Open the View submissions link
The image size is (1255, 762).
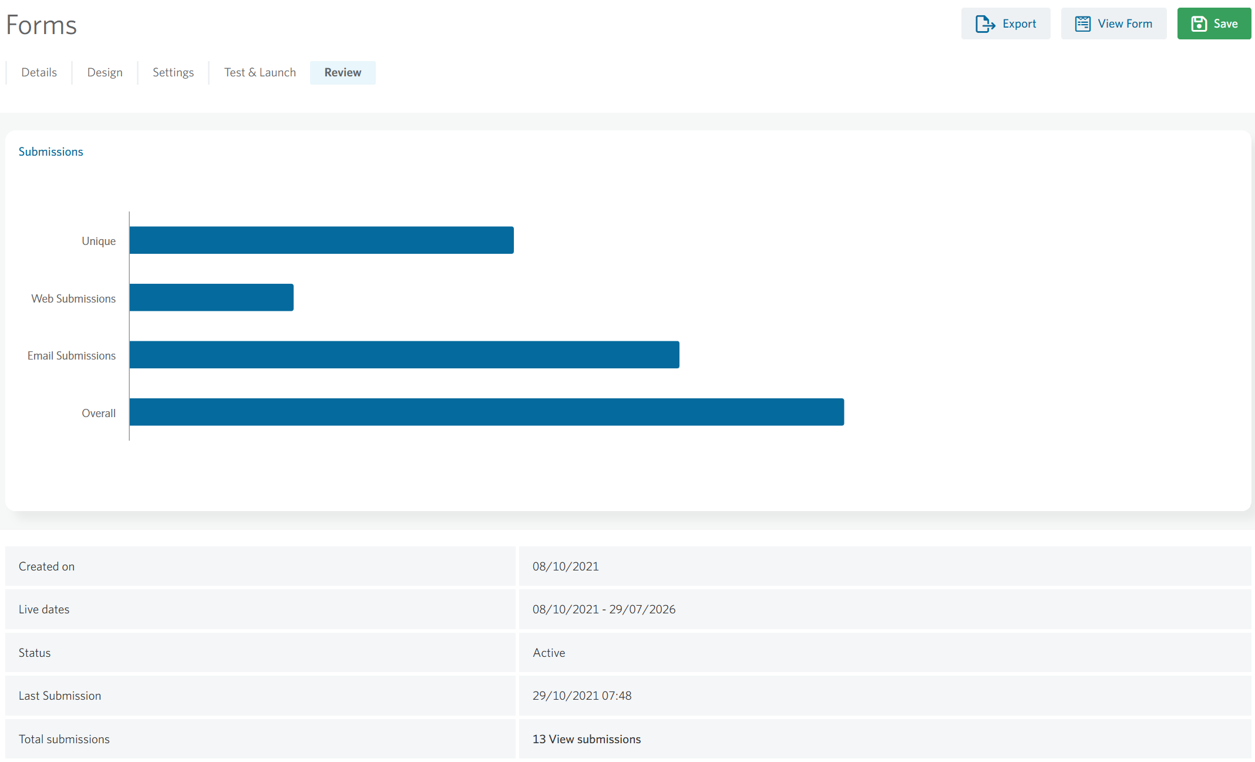click(x=595, y=739)
